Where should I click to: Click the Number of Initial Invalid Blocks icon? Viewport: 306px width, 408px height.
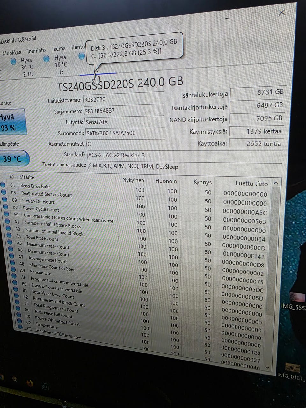9,228
